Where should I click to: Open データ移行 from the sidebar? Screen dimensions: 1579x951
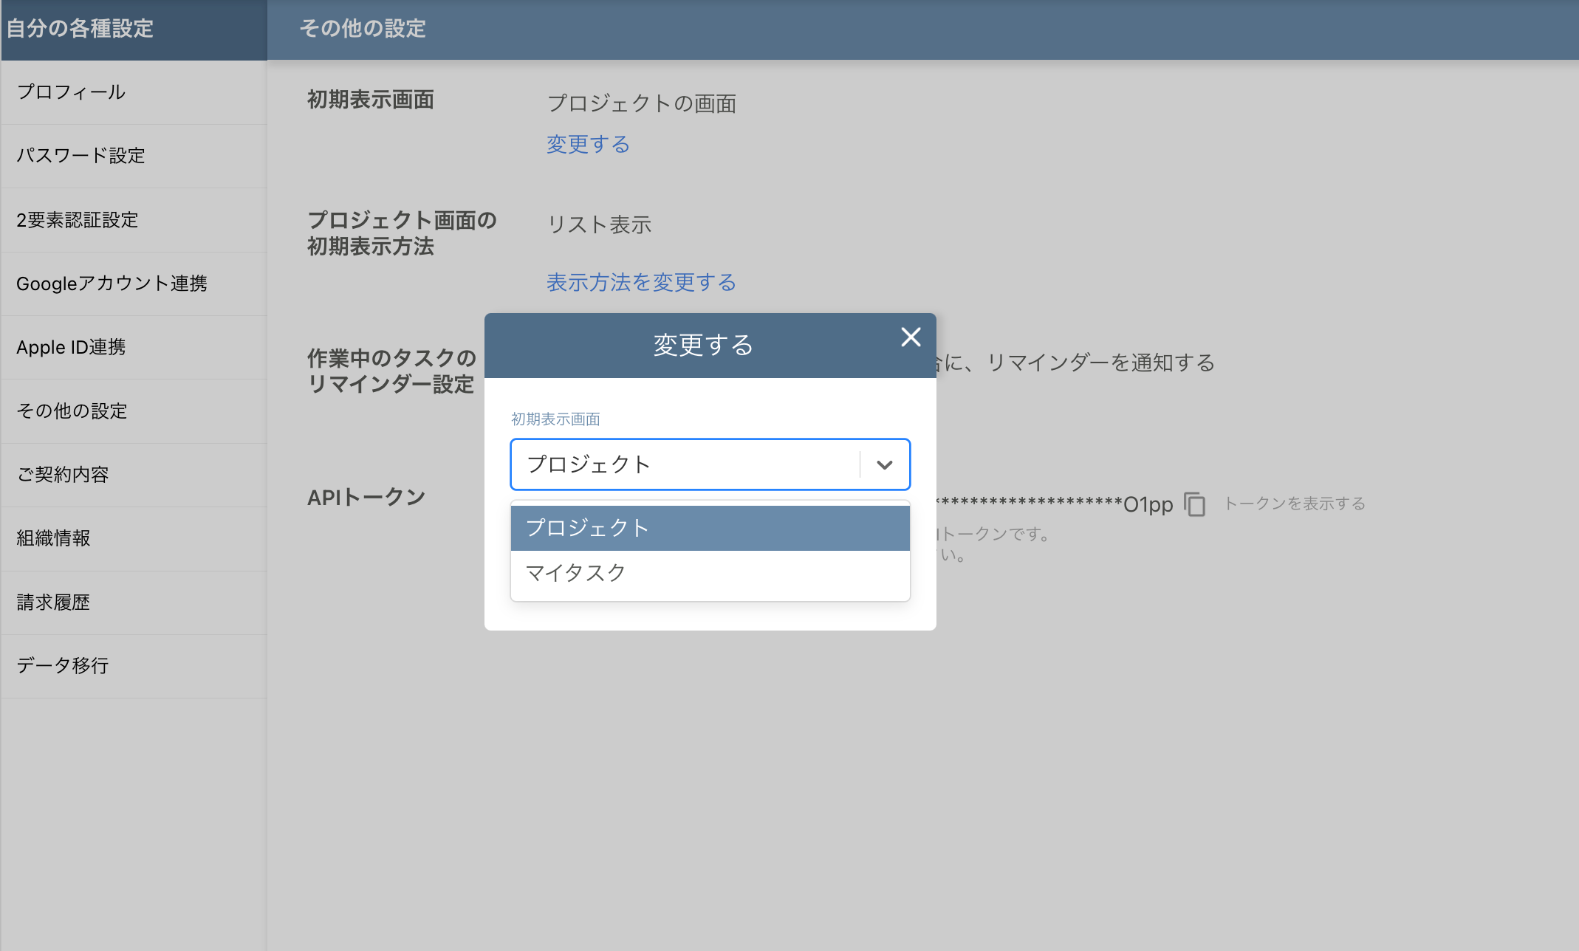(61, 665)
